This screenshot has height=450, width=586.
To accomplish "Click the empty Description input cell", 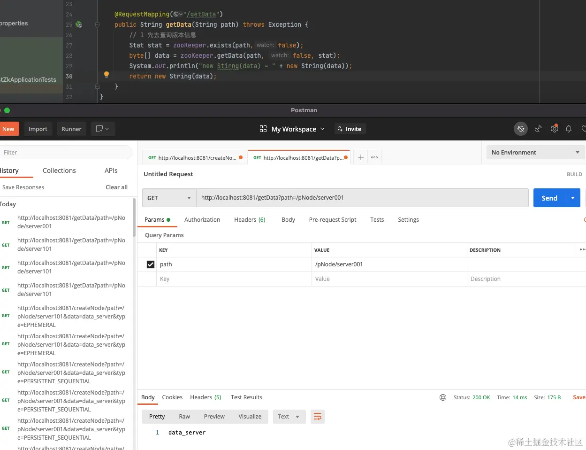I will [526, 279].
